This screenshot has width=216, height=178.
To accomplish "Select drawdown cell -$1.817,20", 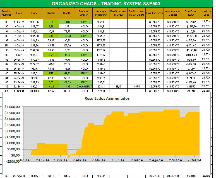I will tap(191, 26).
